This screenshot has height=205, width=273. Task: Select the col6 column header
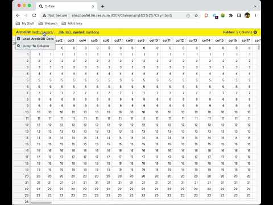pyautogui.click(x=106, y=40)
